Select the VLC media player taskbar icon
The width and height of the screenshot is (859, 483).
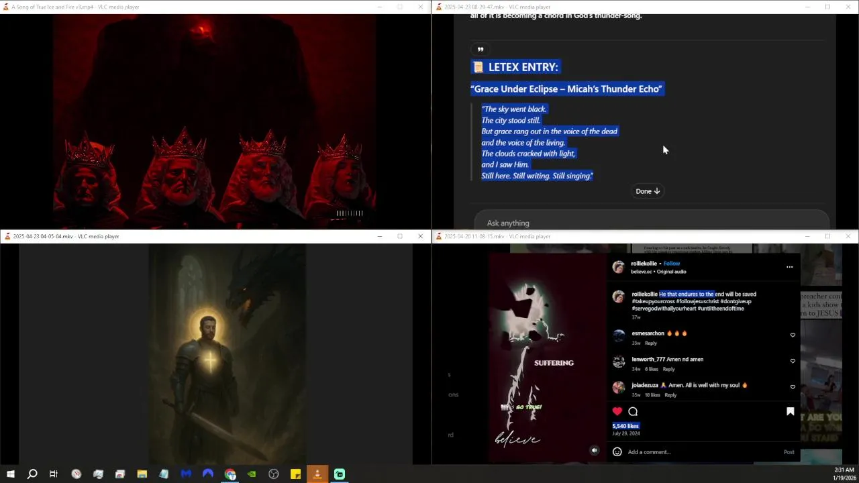coord(317,474)
